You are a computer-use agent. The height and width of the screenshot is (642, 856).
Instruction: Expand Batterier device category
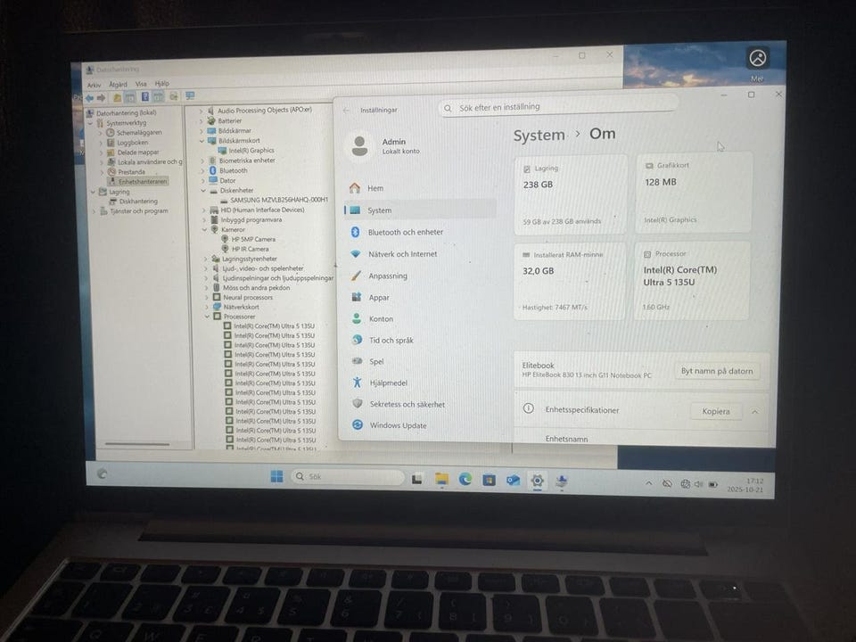pyautogui.click(x=201, y=121)
